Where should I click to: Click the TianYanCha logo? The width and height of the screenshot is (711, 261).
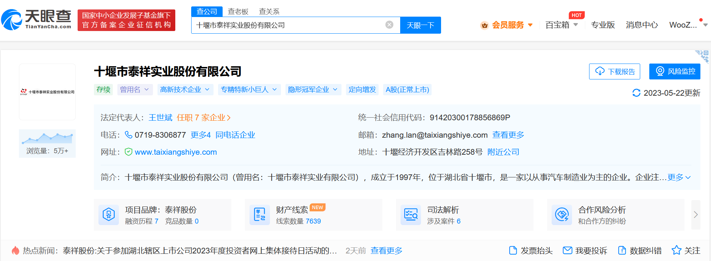(36, 20)
